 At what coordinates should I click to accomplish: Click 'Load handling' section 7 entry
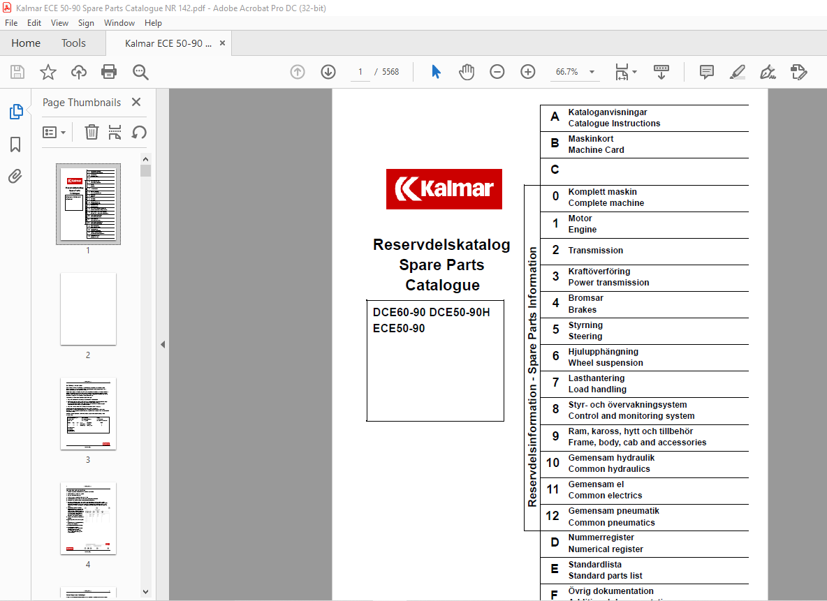pyautogui.click(x=597, y=389)
